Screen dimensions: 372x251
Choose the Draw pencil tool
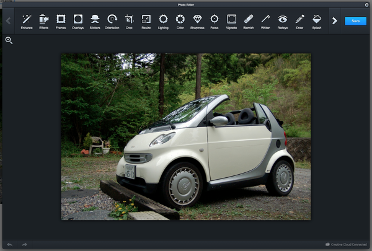tap(300, 22)
